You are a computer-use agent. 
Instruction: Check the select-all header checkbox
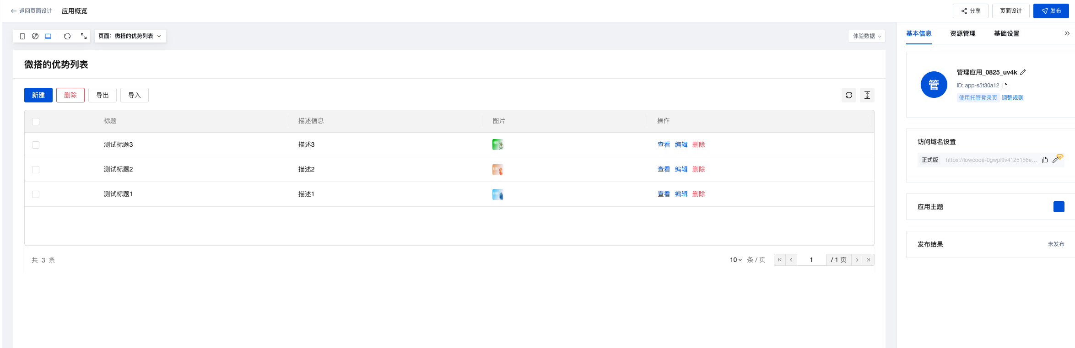36,122
